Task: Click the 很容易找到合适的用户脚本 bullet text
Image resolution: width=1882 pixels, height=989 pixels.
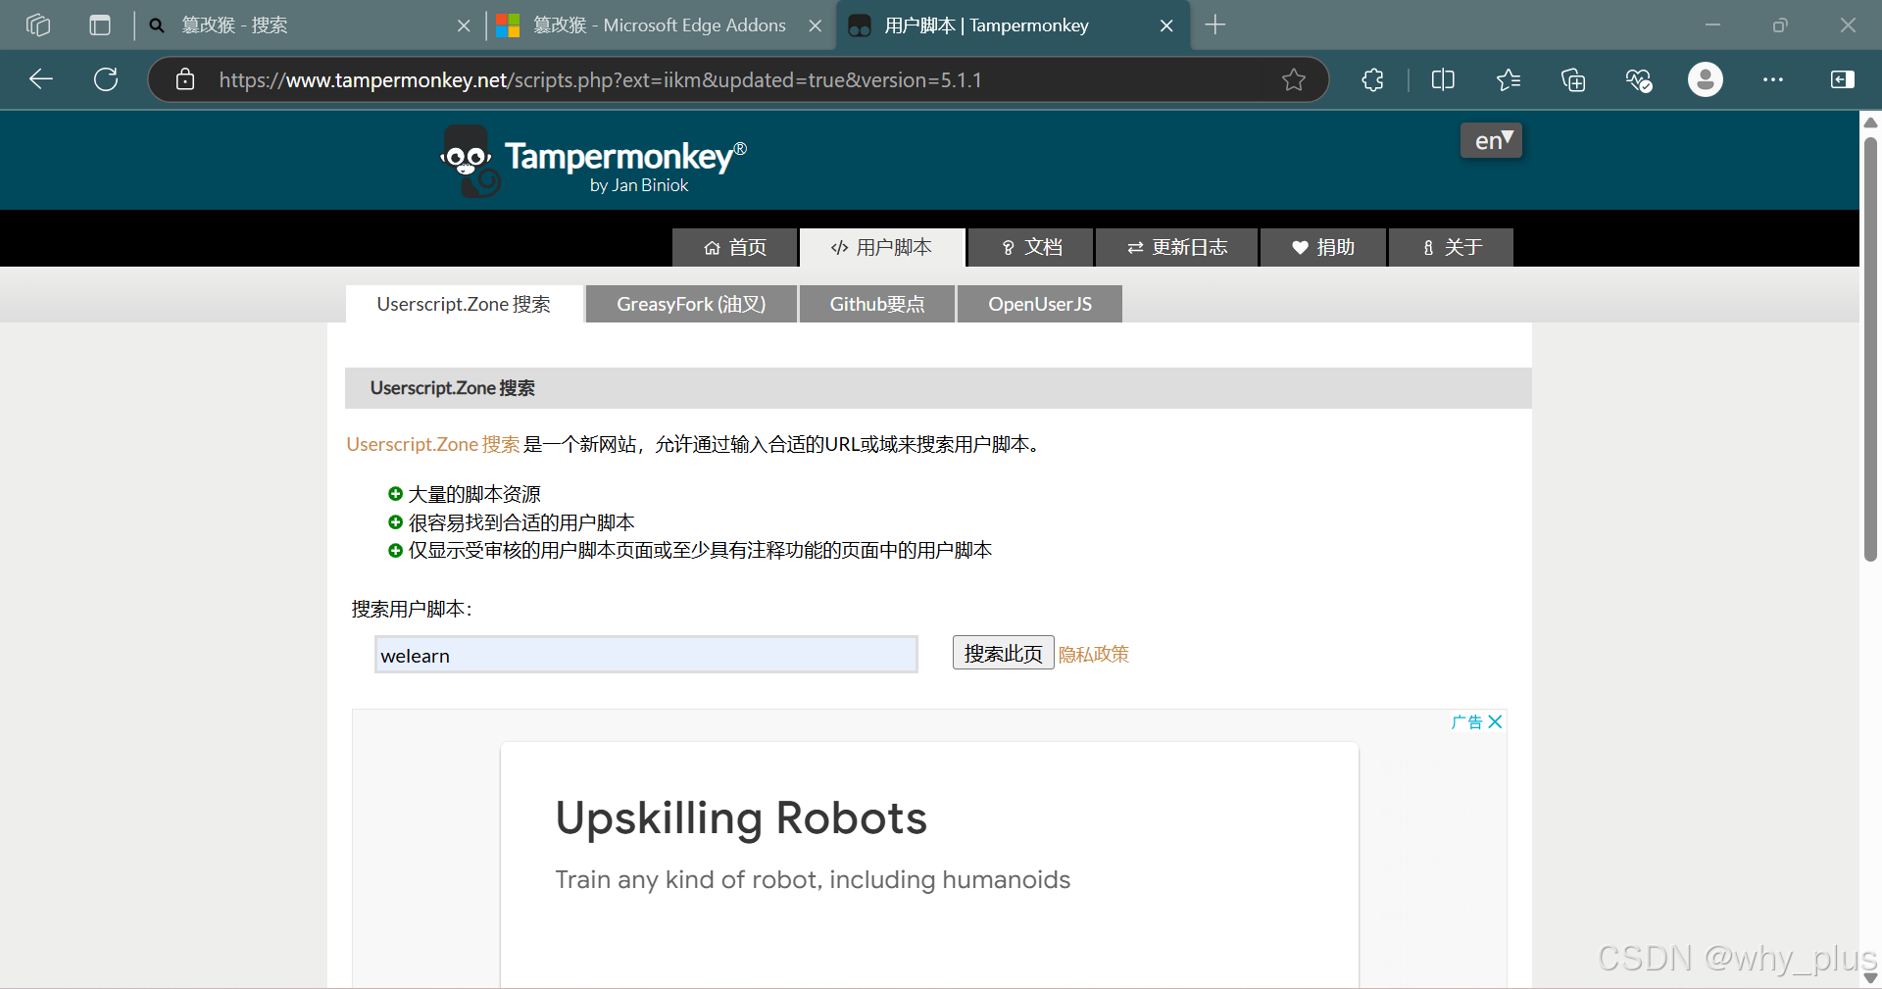Action: [521, 522]
